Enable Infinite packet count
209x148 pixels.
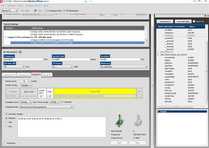tap(29, 81)
